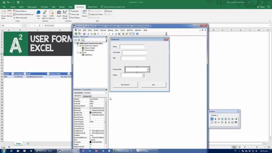Open the Macros dialog in the ribbon

pos(9,14)
